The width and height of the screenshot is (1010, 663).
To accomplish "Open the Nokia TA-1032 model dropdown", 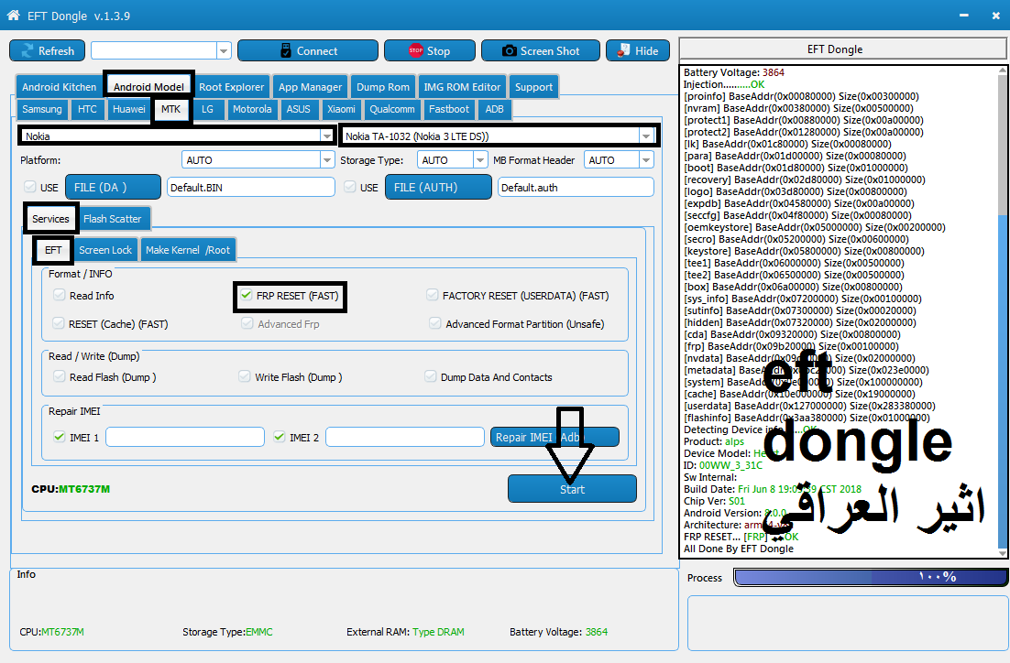I will point(645,136).
